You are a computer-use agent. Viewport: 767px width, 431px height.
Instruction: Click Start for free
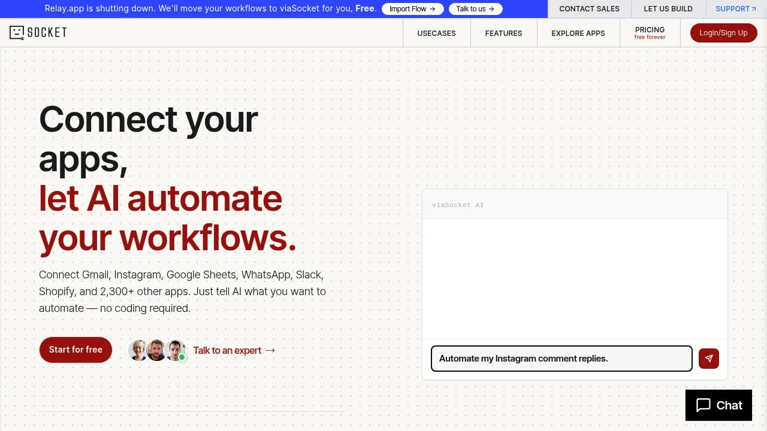coord(76,350)
